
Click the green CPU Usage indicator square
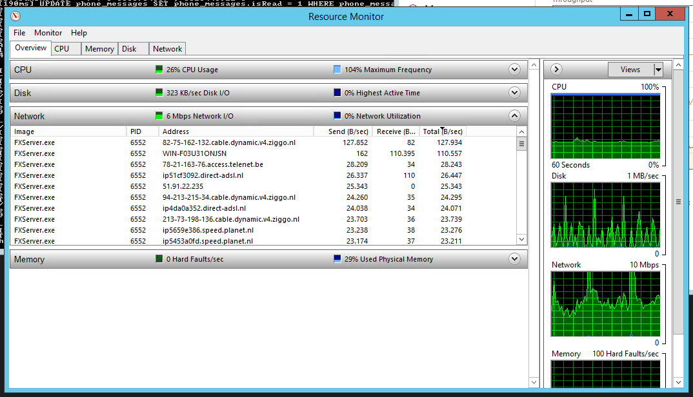tap(159, 70)
